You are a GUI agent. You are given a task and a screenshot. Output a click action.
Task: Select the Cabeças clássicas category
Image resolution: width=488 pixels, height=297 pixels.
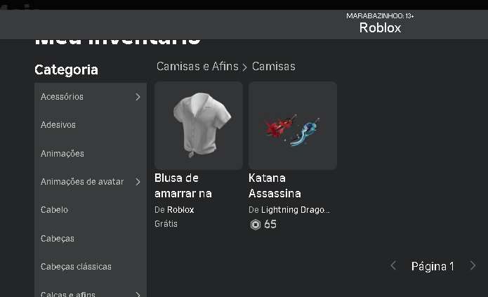(x=76, y=267)
